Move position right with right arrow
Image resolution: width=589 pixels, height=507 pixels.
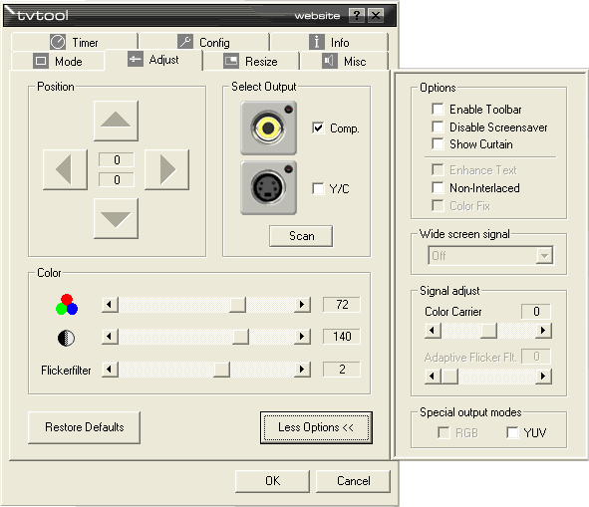[166, 169]
